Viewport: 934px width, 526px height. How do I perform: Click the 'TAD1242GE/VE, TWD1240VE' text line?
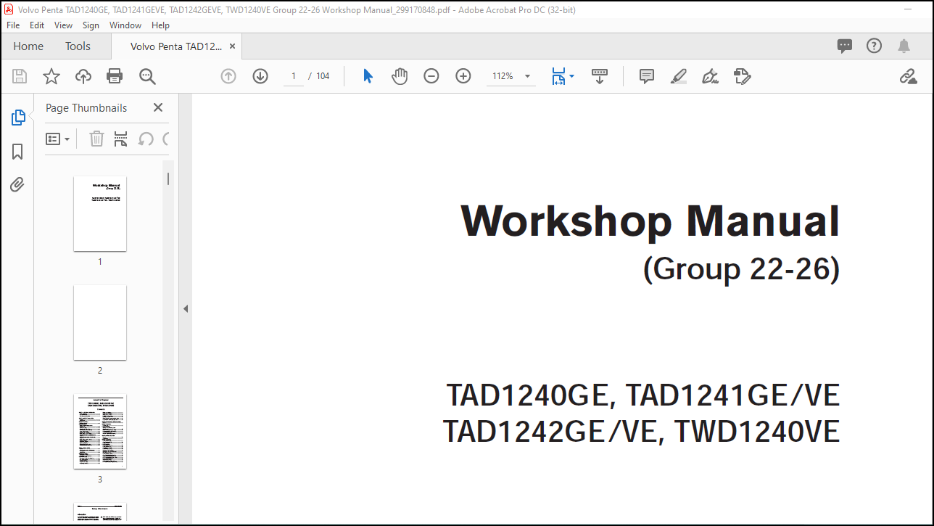[641, 432]
